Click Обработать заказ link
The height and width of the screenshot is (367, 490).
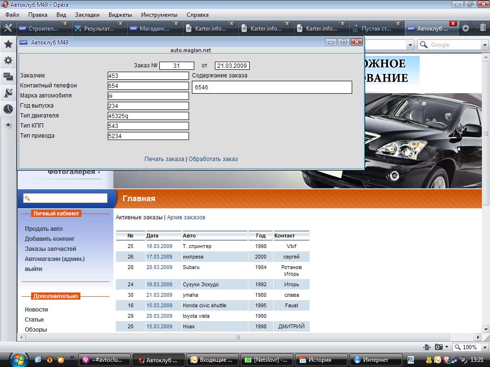(x=213, y=159)
